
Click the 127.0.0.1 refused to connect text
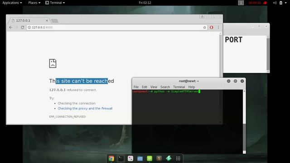(x=73, y=90)
